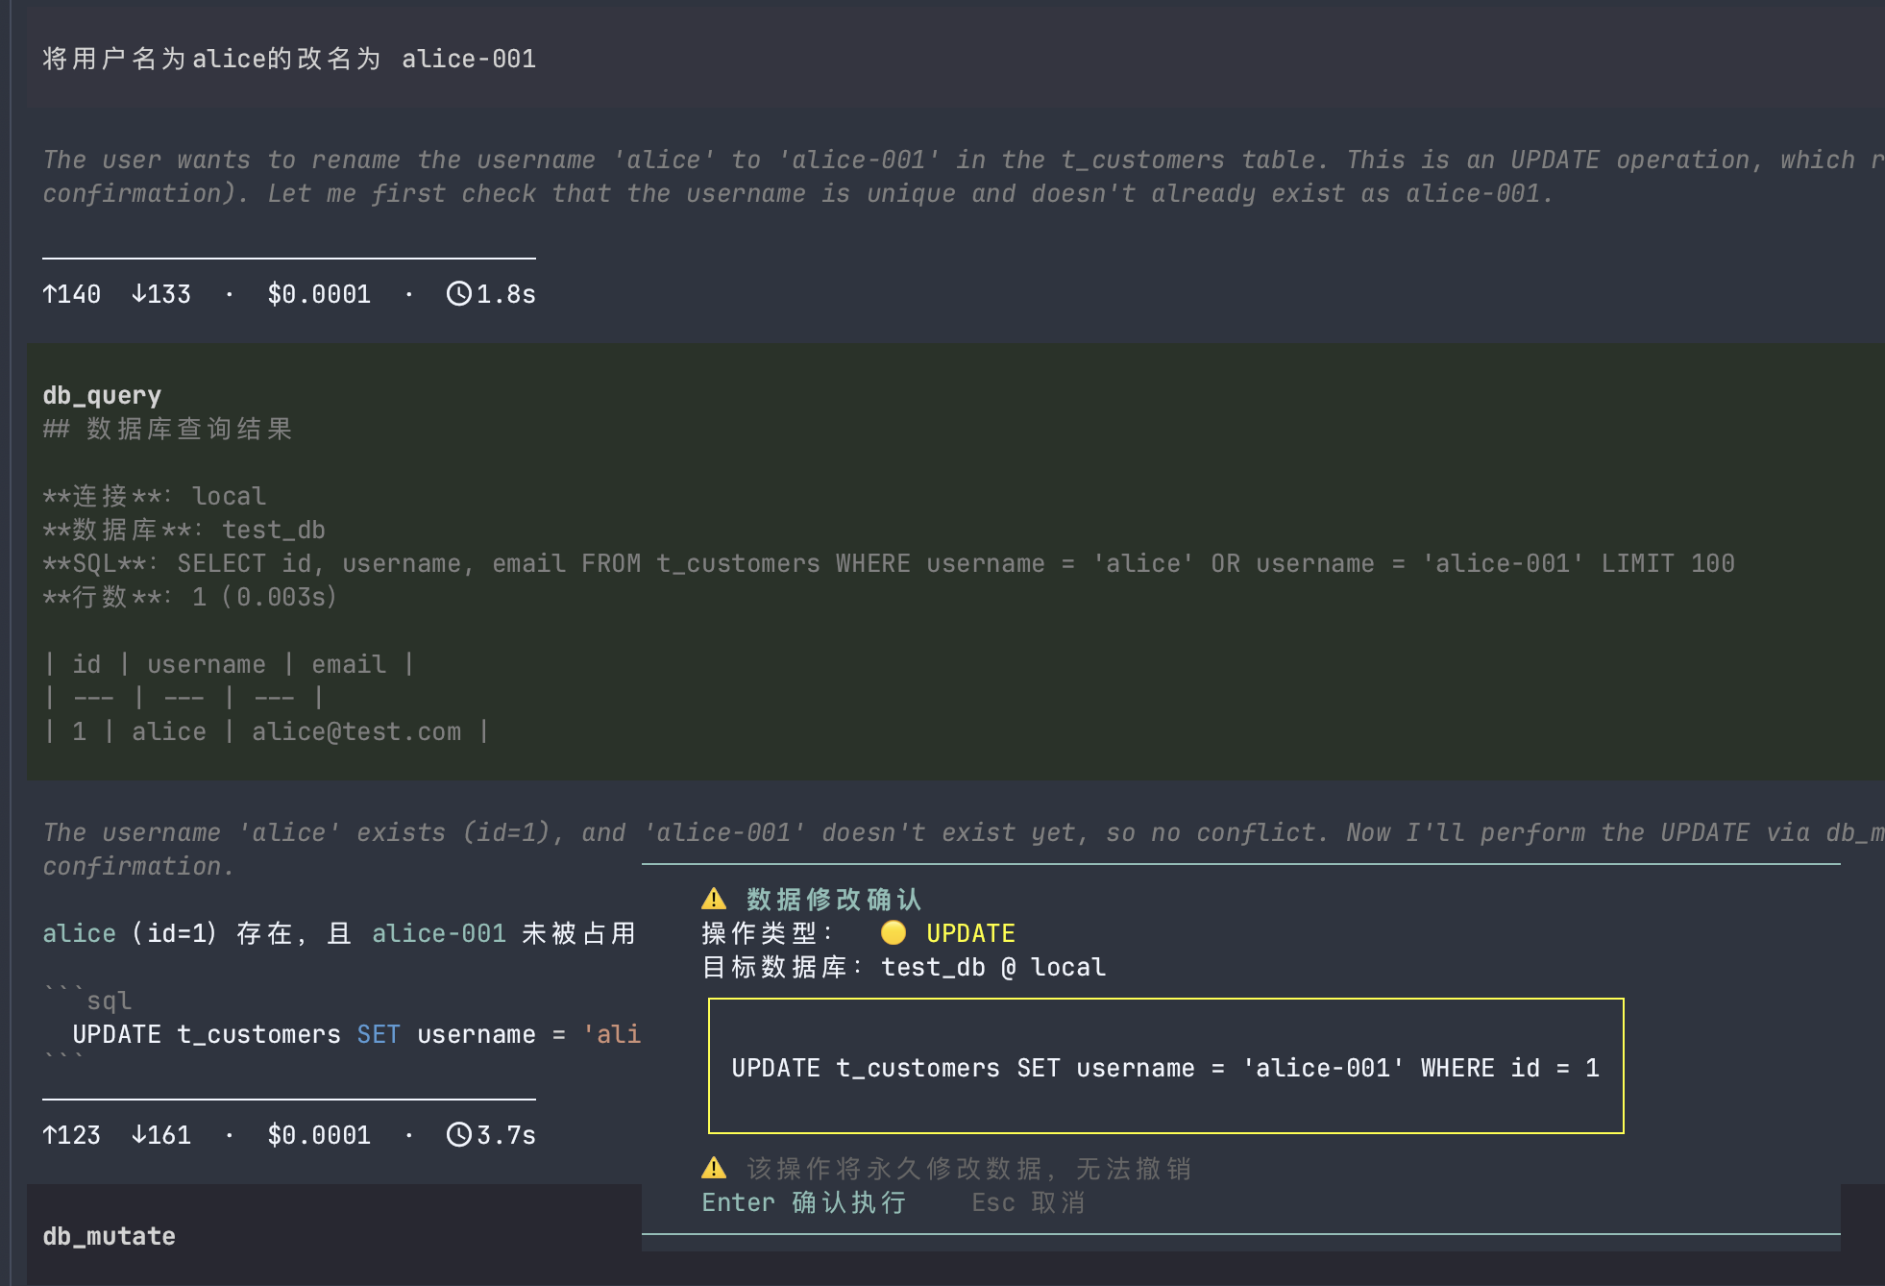
Task: Click the 3.7s duration value
Action: click(x=506, y=1135)
